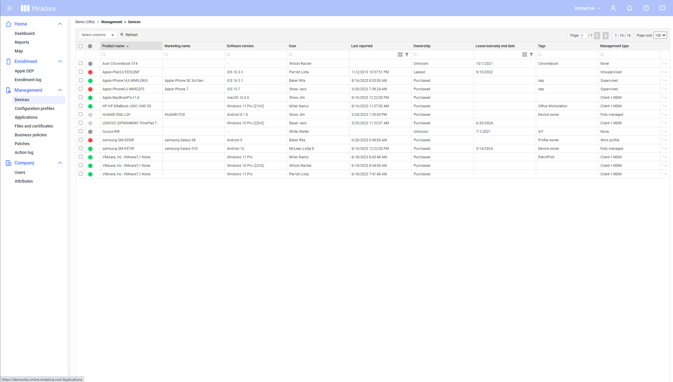Check the samsung SM-G950F row checkbox
The width and height of the screenshot is (673, 382).
[81, 140]
